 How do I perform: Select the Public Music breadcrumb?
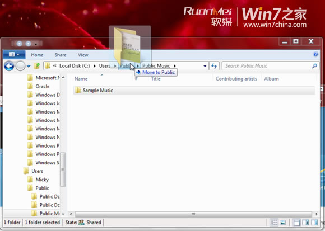tap(156, 66)
